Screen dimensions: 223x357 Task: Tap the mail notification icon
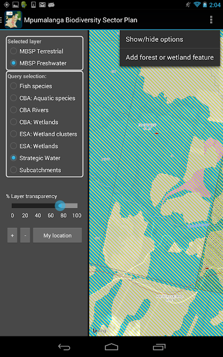click(x=42, y=4)
